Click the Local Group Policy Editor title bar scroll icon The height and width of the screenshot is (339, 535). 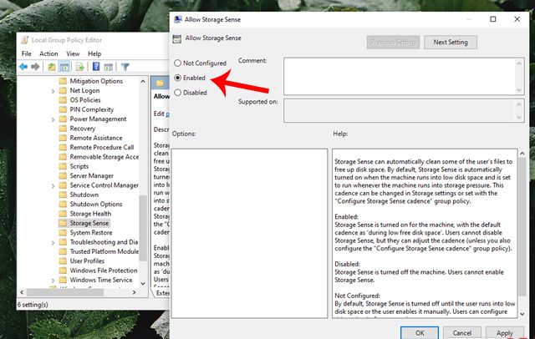pos(24,40)
